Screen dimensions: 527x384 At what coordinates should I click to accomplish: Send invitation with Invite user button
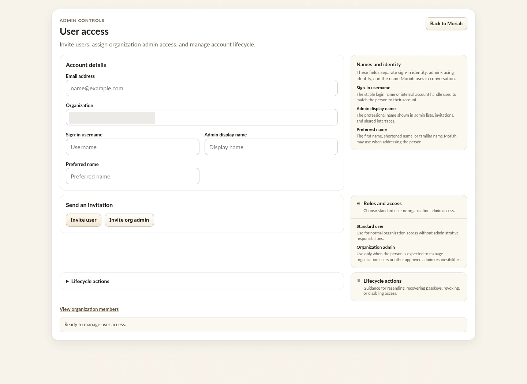[x=83, y=220]
